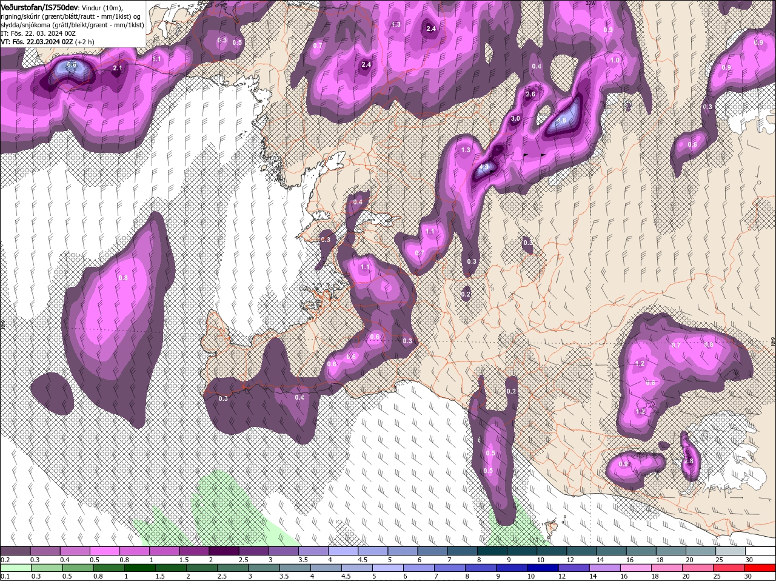Click the 2.1 precipitation value label

pyautogui.click(x=118, y=69)
